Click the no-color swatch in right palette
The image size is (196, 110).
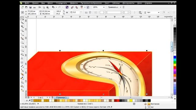coord(175,26)
